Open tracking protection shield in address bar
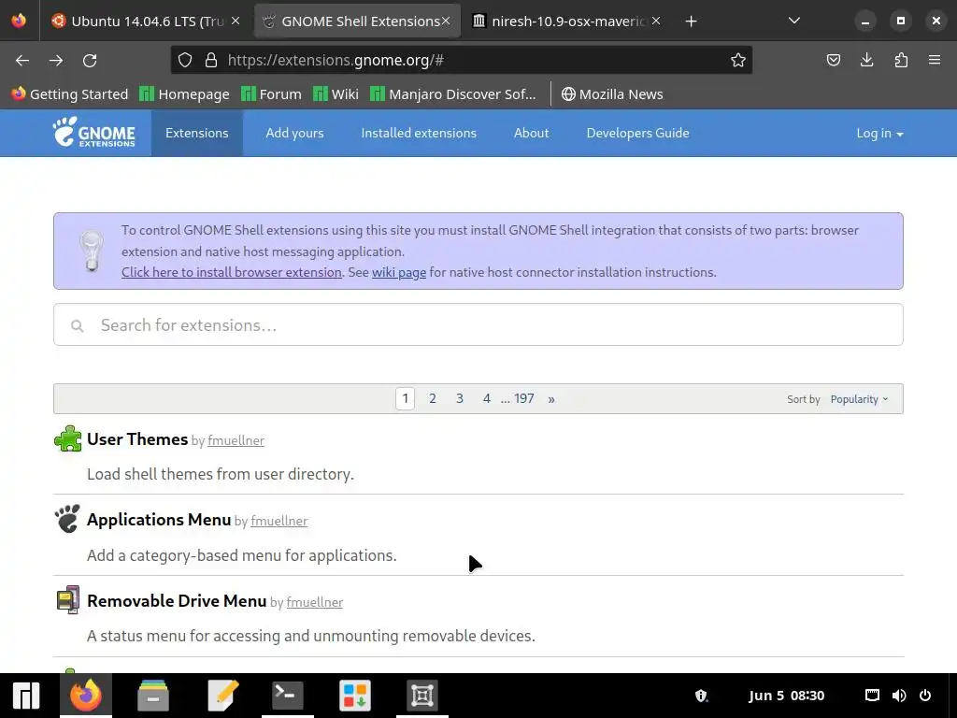 (185, 60)
